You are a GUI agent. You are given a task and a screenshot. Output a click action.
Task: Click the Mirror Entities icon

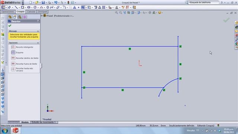tap(100, 7)
